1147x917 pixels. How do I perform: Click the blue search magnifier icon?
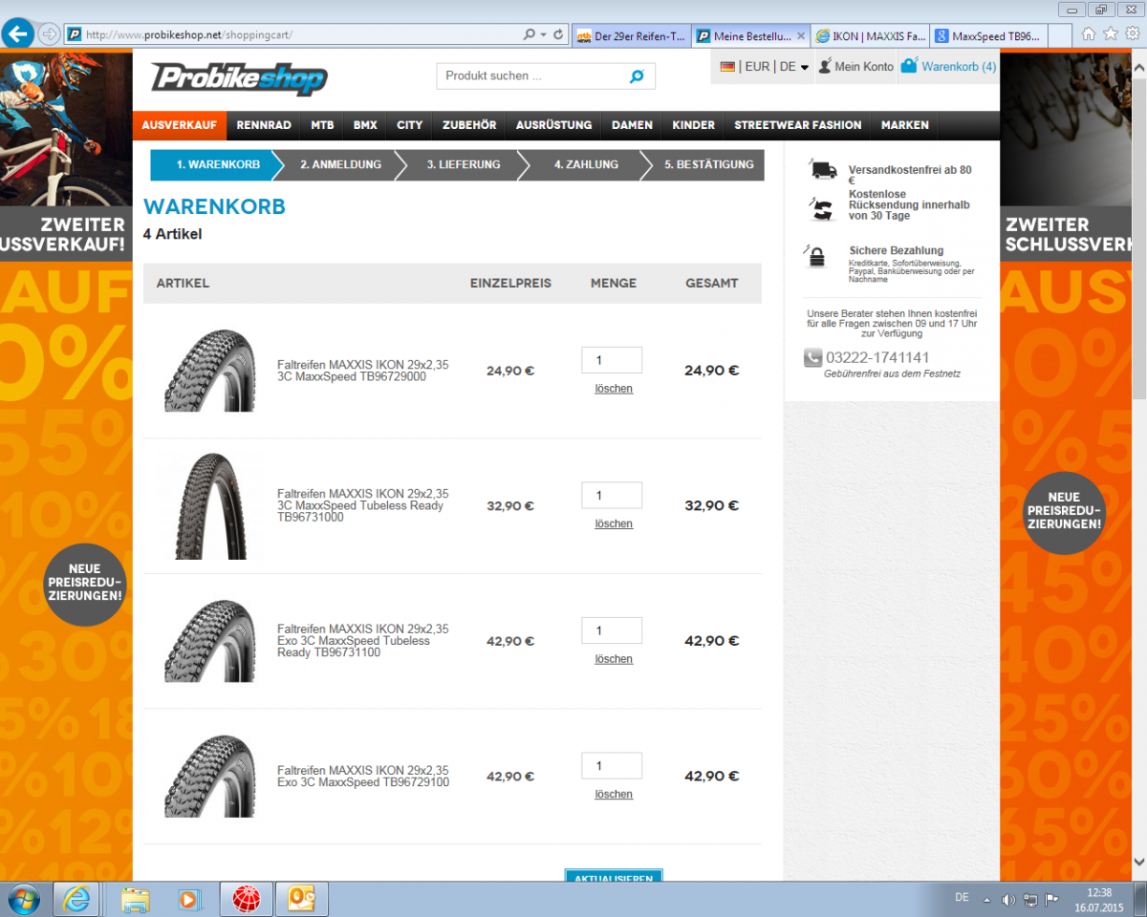[x=638, y=76]
